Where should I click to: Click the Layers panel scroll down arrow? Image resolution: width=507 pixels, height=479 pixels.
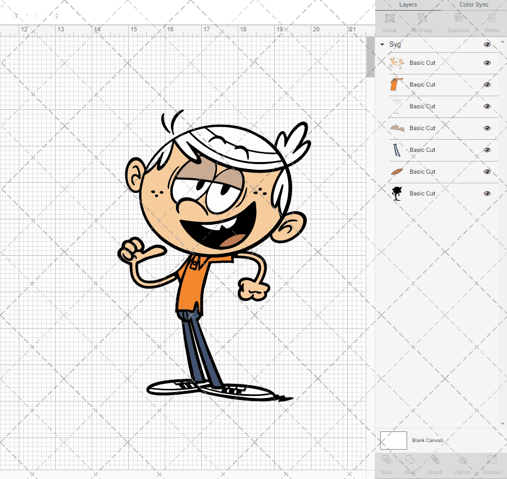click(502, 424)
